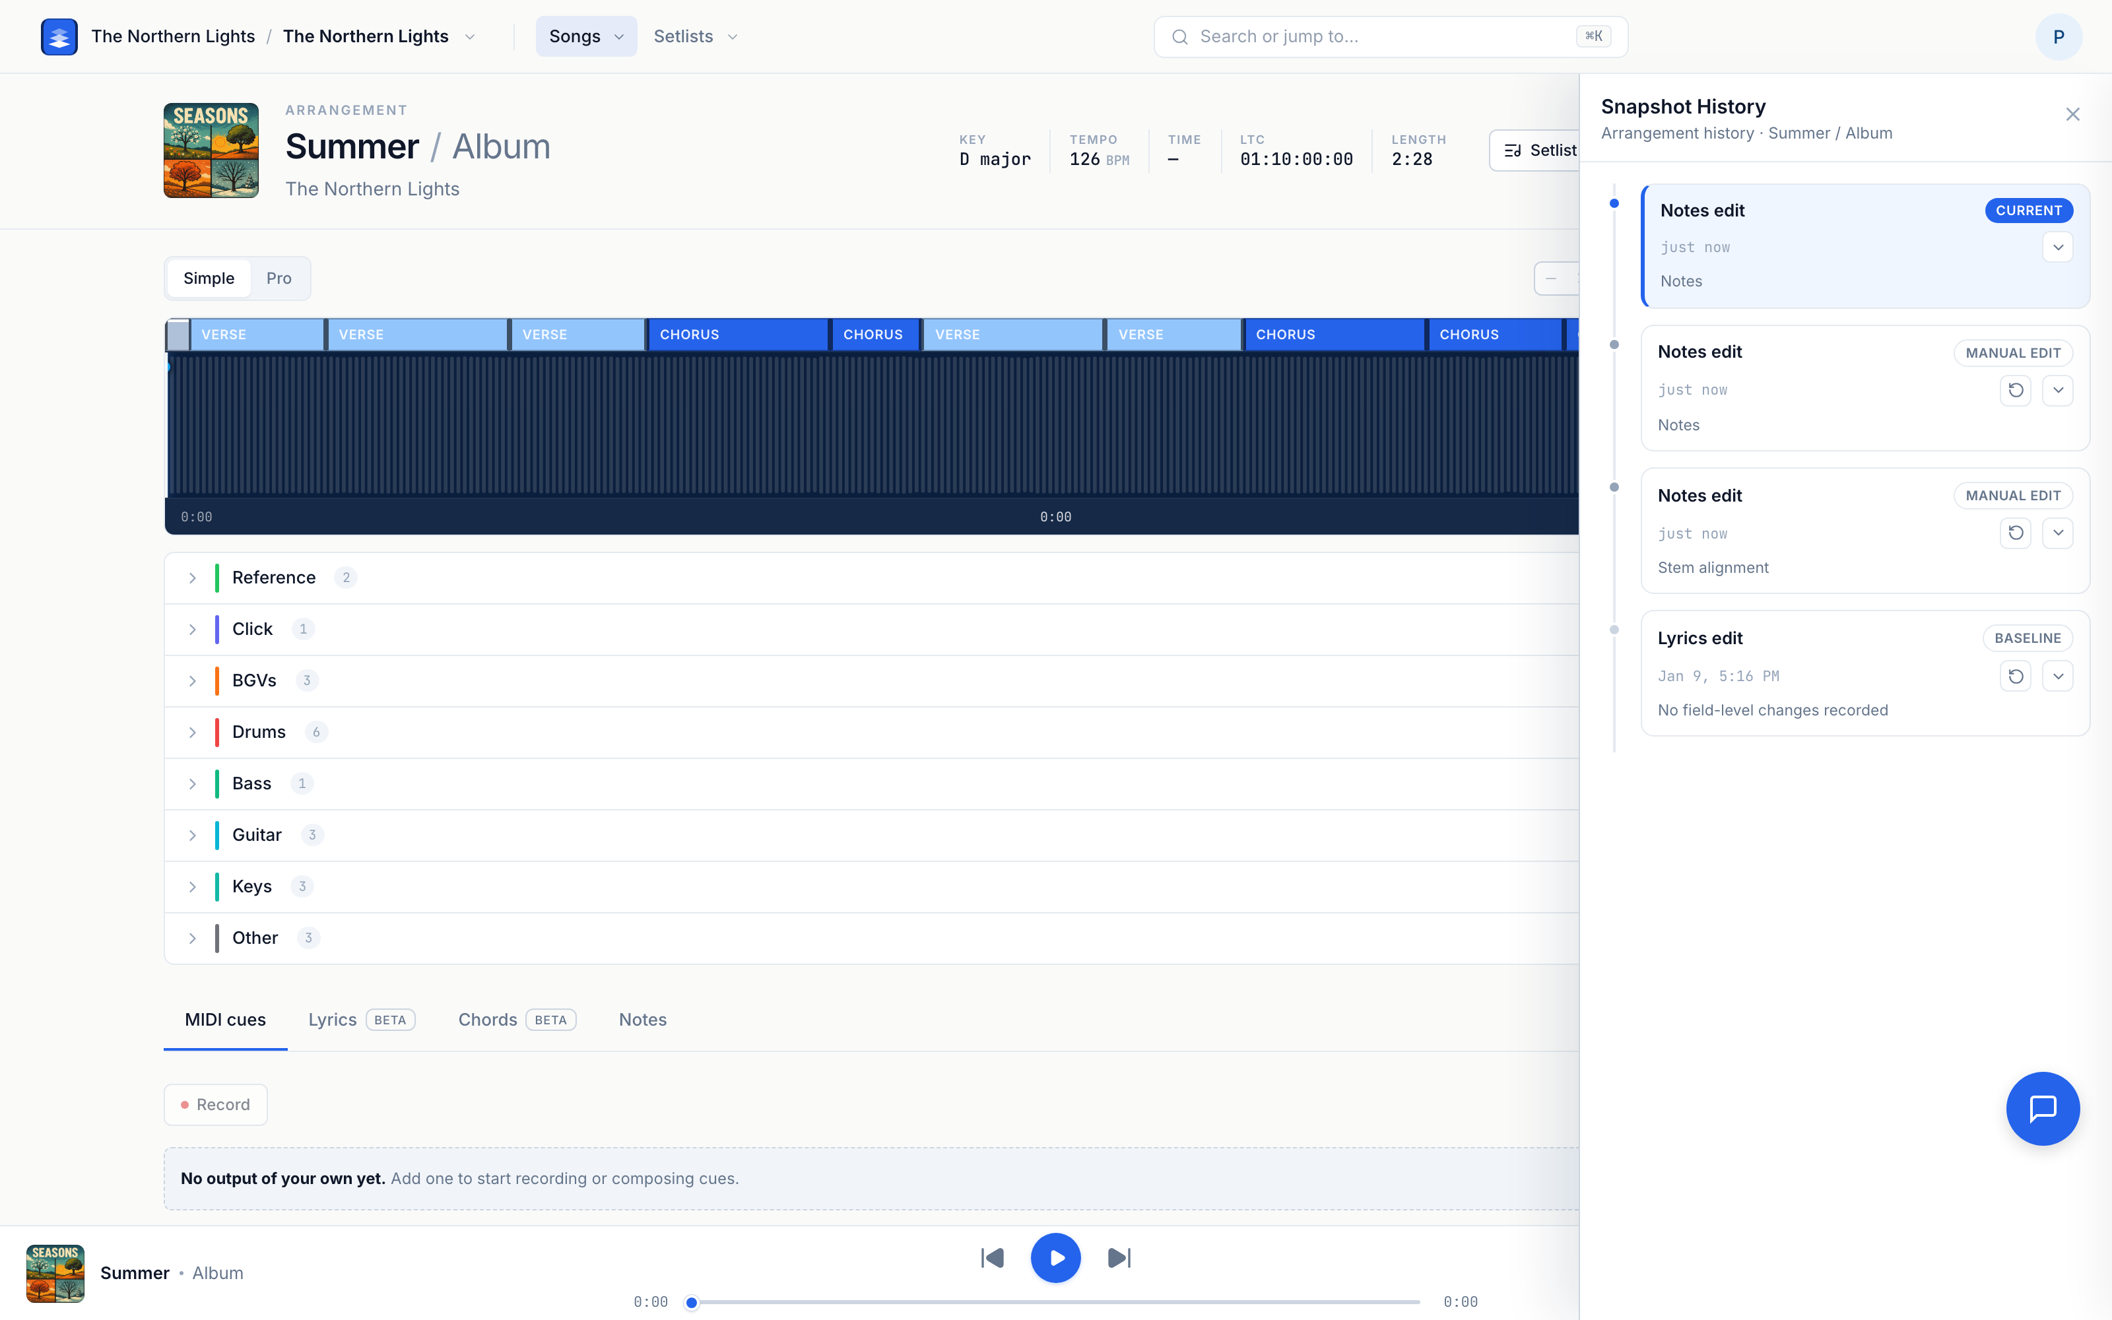Viewport: 2112px width, 1320px height.
Task: Click the second VERSE section marker
Action: (x=417, y=335)
